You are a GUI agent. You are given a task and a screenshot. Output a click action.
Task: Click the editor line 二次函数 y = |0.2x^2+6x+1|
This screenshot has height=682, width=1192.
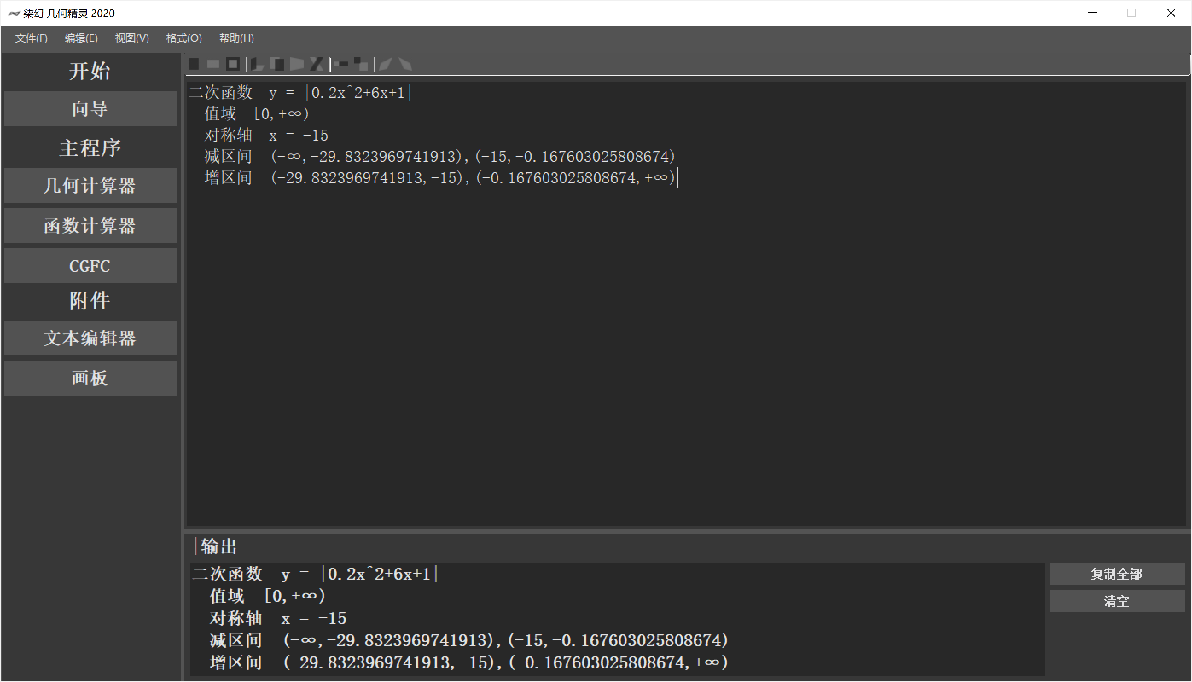coord(300,92)
